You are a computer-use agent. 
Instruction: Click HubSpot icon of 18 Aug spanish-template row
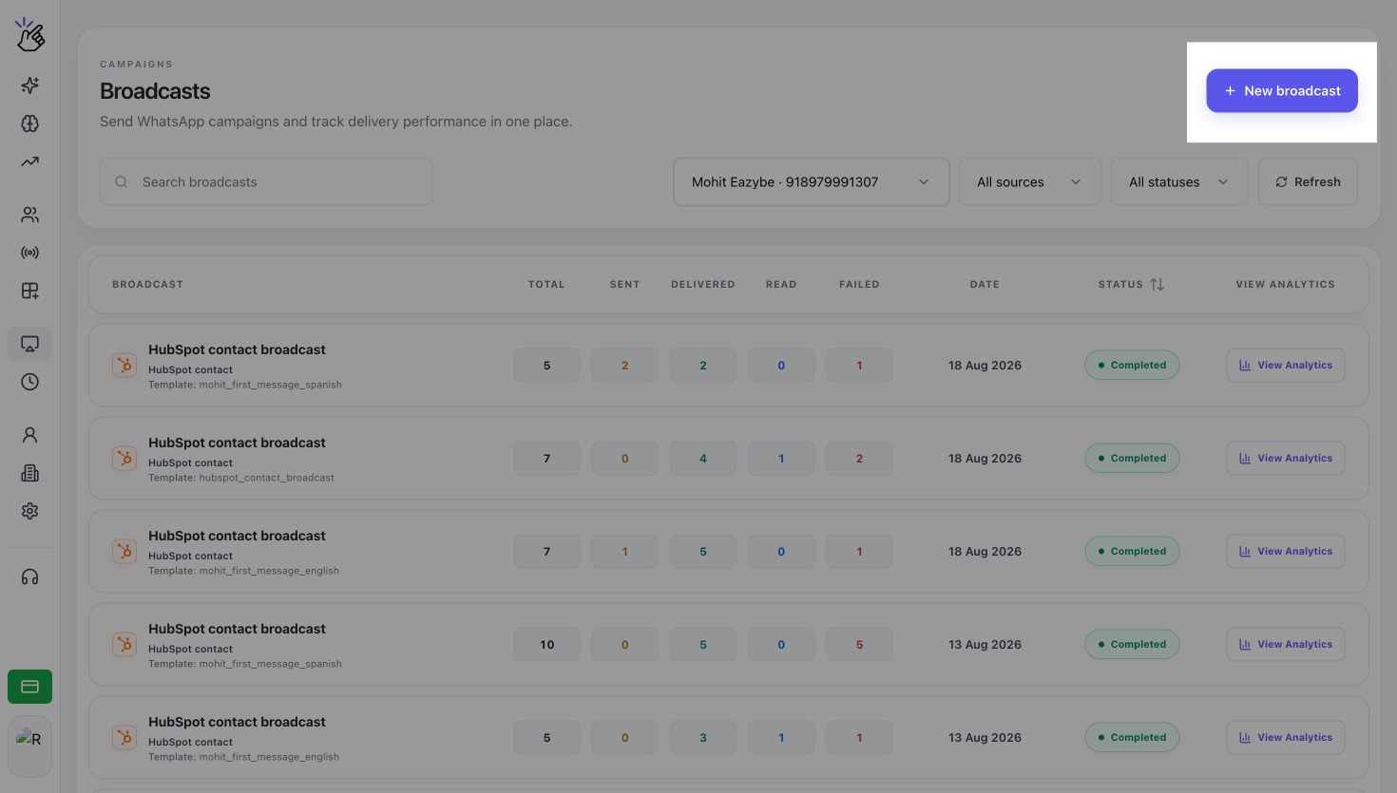pyautogui.click(x=124, y=366)
